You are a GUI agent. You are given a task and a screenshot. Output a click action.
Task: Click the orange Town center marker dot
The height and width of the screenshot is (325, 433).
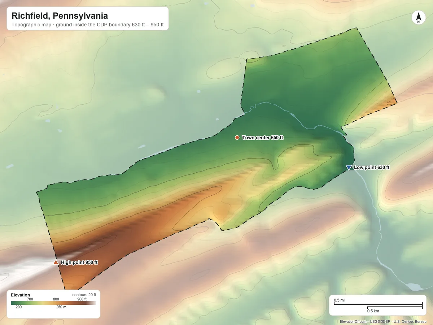pos(237,138)
